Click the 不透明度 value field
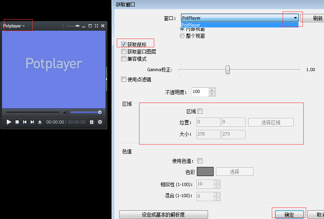The image size is (324, 219). [200, 92]
